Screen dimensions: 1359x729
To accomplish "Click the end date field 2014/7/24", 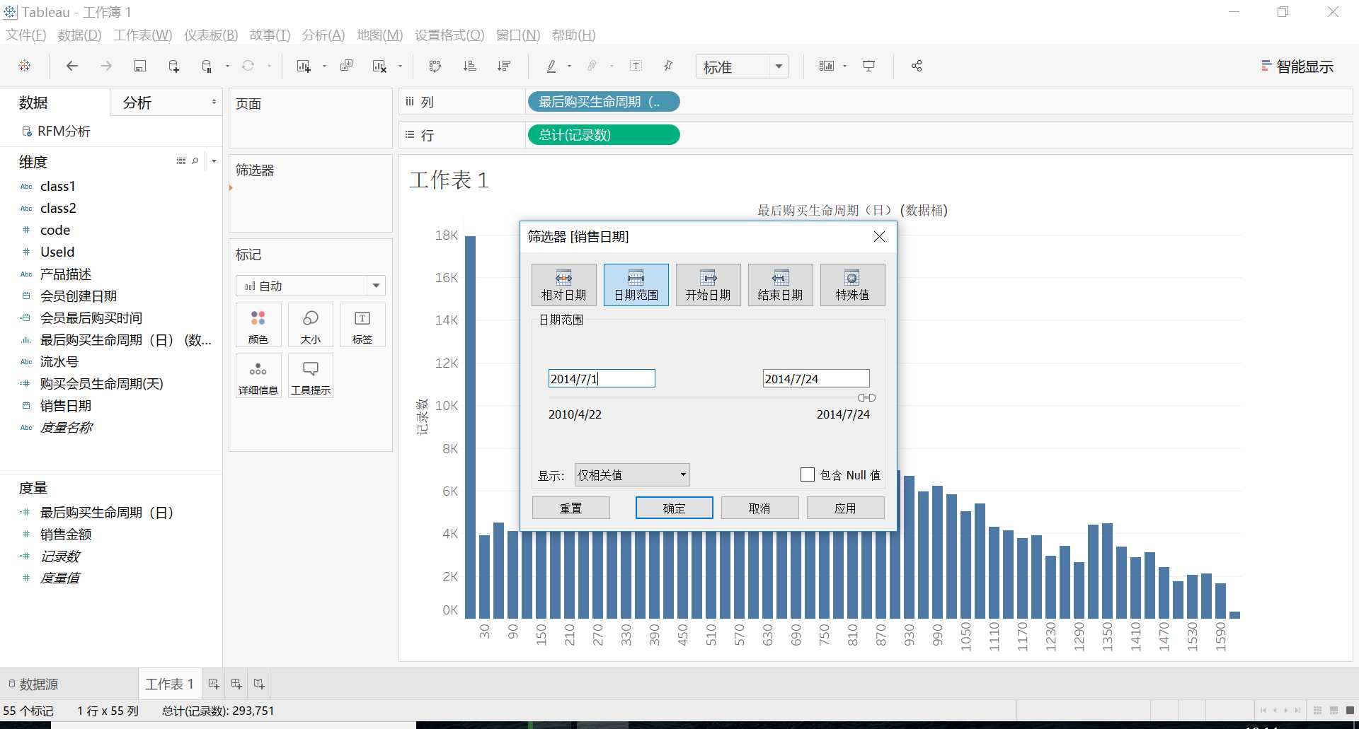I will click(816, 378).
